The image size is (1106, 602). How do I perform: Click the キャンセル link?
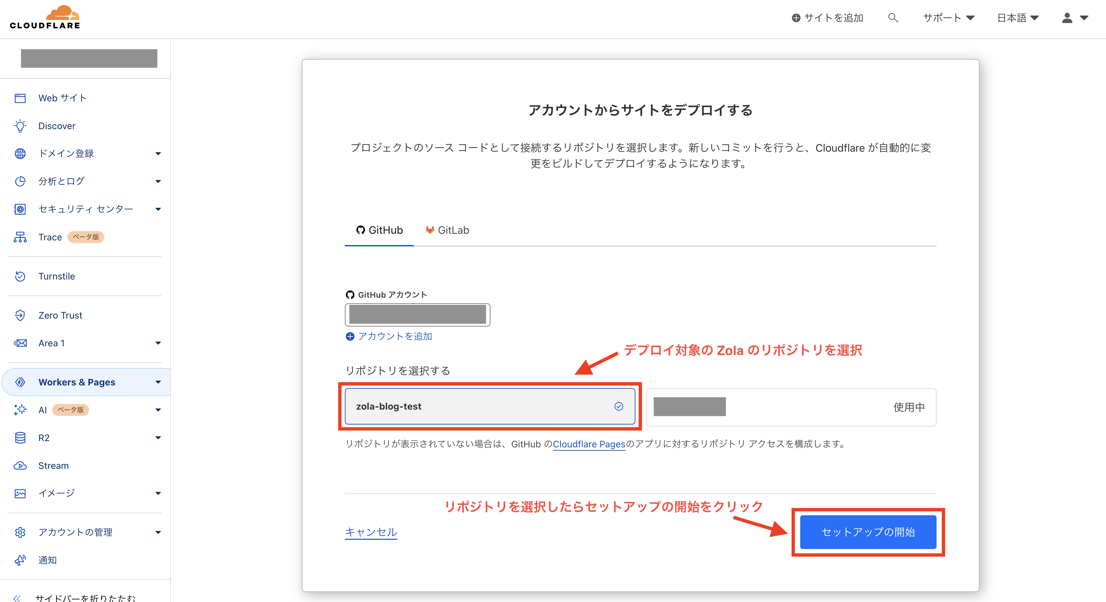(x=371, y=532)
